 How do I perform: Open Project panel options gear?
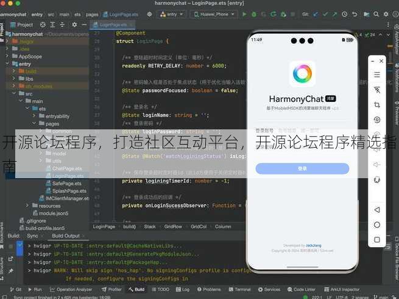(x=74, y=25)
